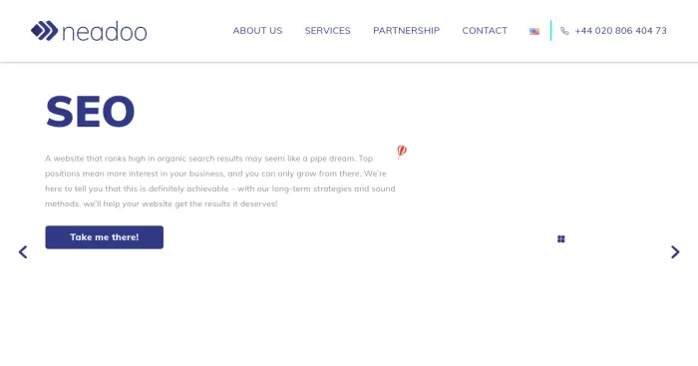Click the small four-square grid icon
The width and height of the screenshot is (698, 366).
coord(560,239)
